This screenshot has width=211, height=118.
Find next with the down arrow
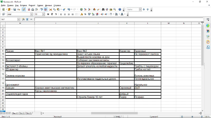click(x=144, y=9)
